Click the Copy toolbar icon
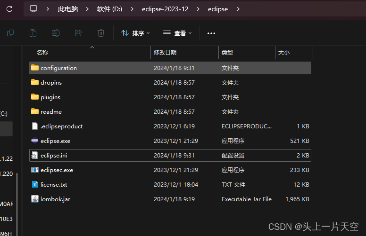 (10, 33)
